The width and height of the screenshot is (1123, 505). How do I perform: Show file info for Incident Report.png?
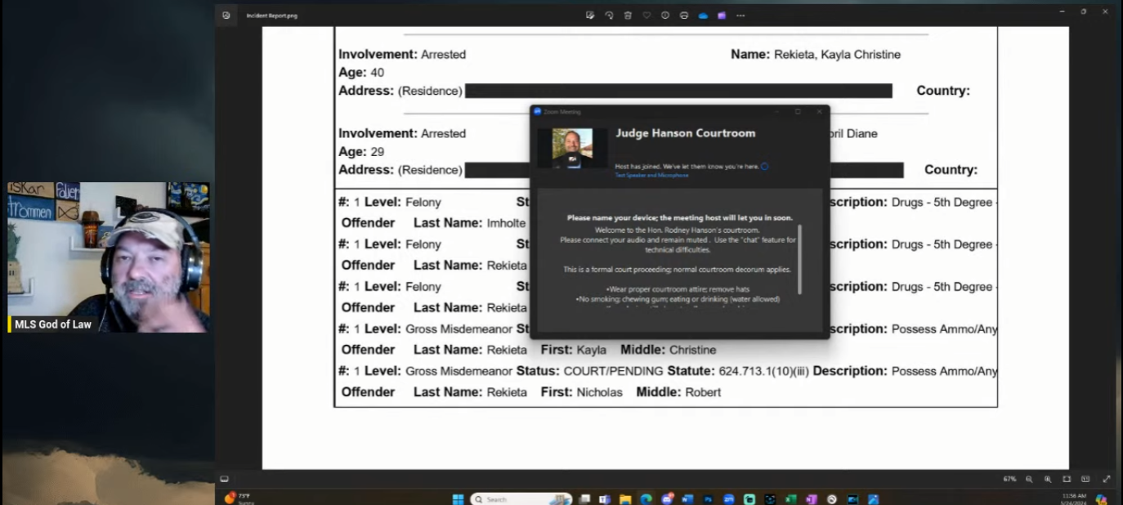coord(665,16)
